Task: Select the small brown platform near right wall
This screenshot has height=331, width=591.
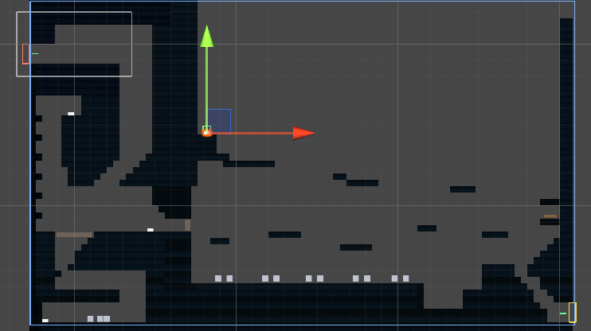Action: (x=550, y=216)
